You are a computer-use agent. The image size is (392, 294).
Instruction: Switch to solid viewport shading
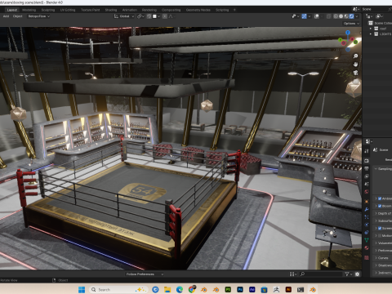(341, 16)
